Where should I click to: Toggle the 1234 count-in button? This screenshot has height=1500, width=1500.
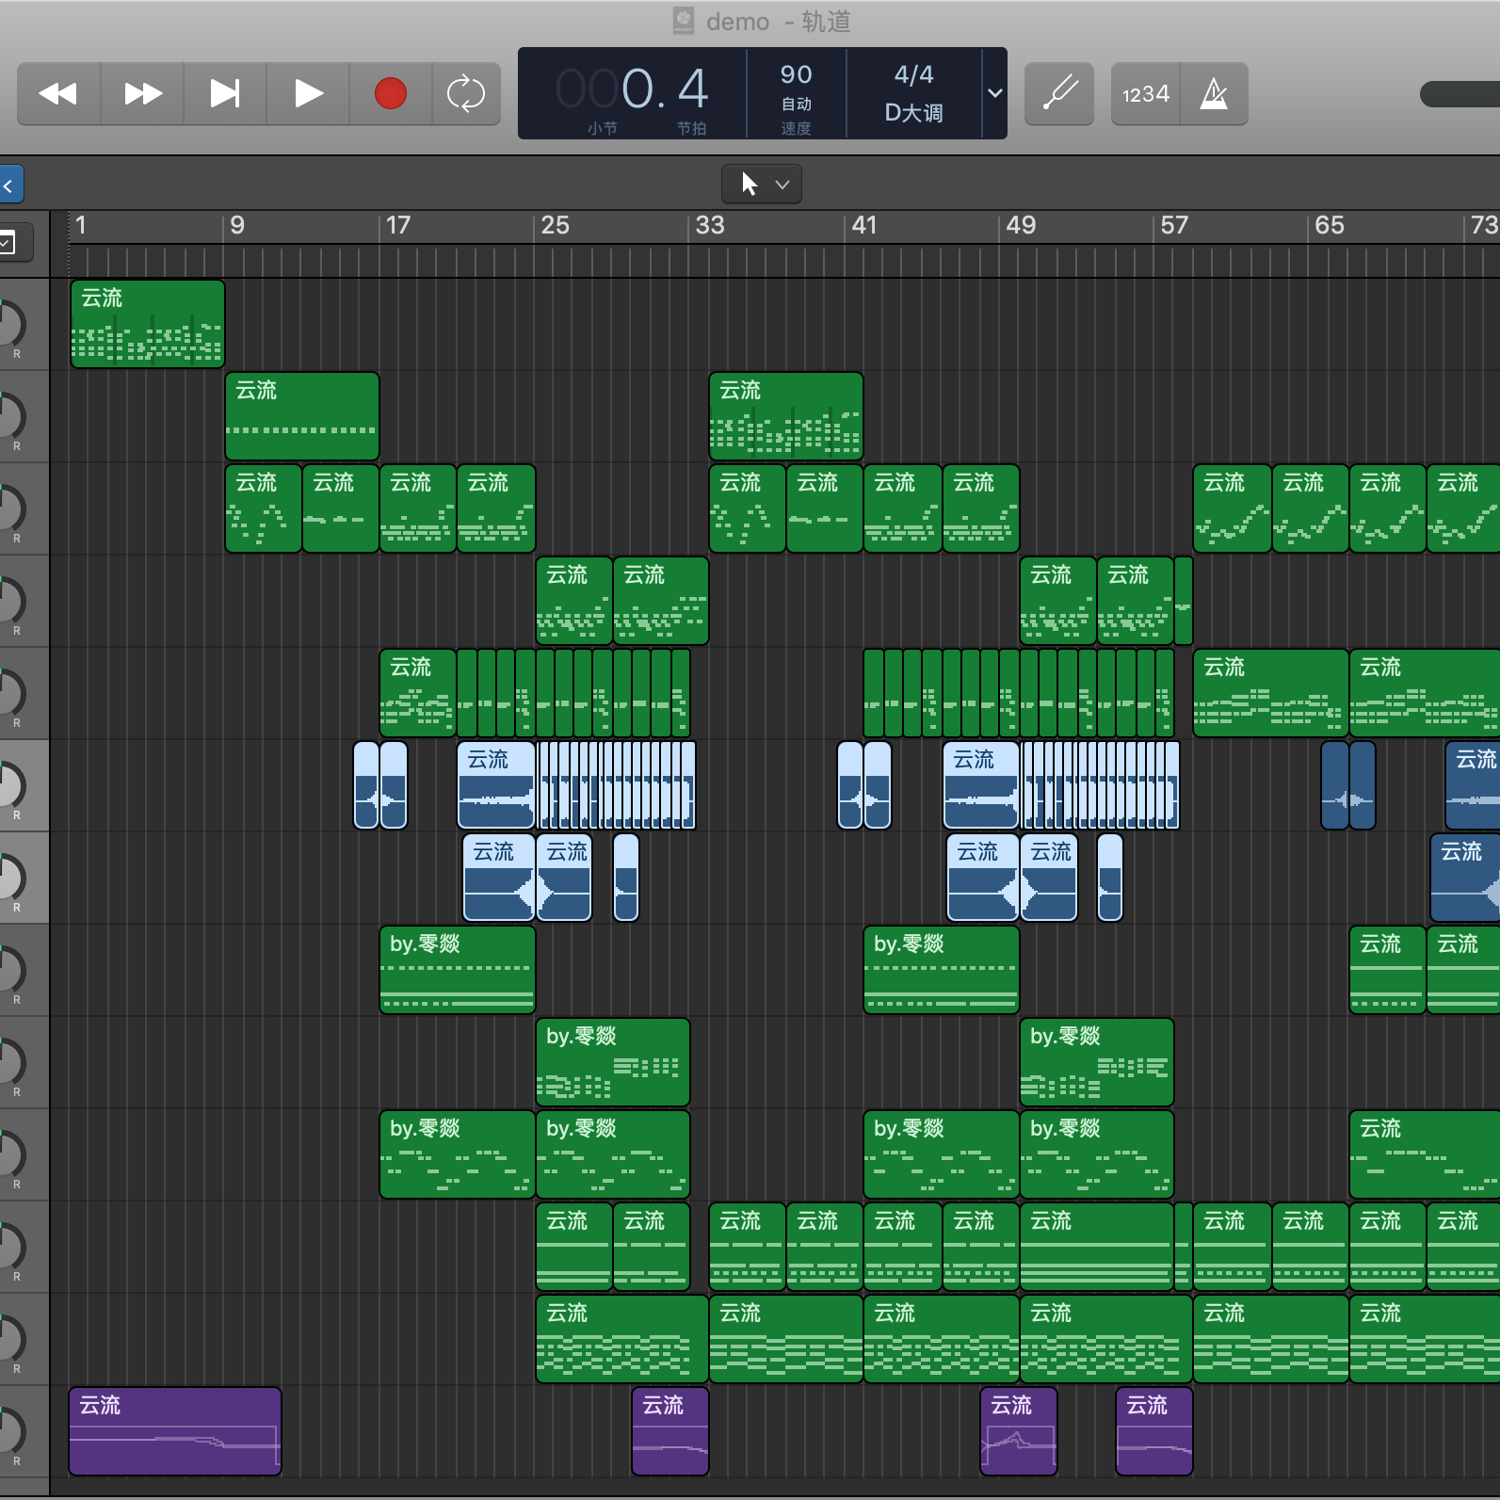pyautogui.click(x=1145, y=94)
